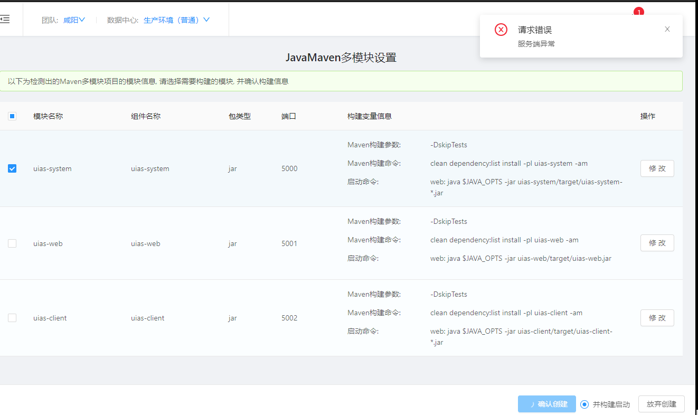The image size is (698, 415).
Task: Click 修改 for the uias-client module
Action: (657, 318)
